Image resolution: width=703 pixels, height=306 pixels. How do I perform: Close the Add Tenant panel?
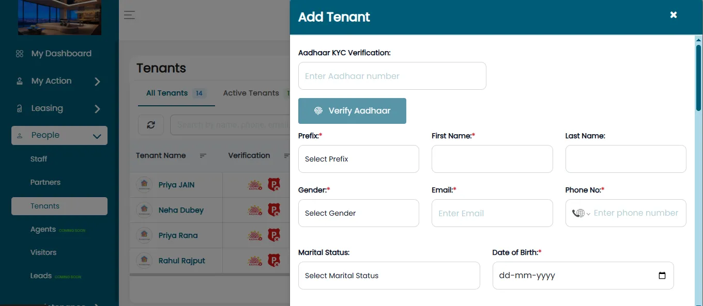[674, 15]
